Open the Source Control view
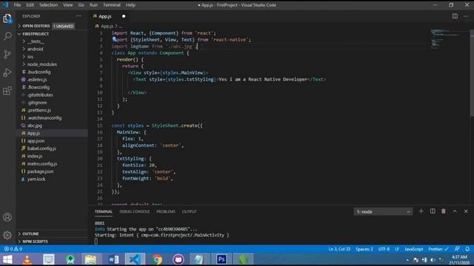 coord(7,54)
